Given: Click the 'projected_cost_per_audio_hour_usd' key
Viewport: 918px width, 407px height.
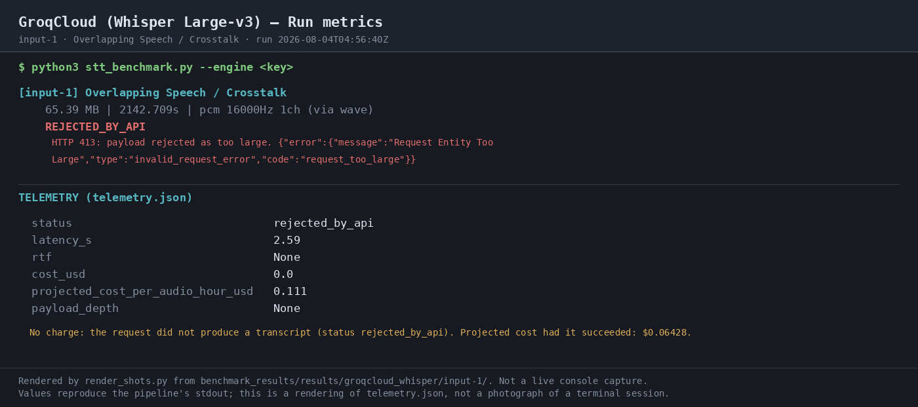Looking at the screenshot, I should 142,292.
